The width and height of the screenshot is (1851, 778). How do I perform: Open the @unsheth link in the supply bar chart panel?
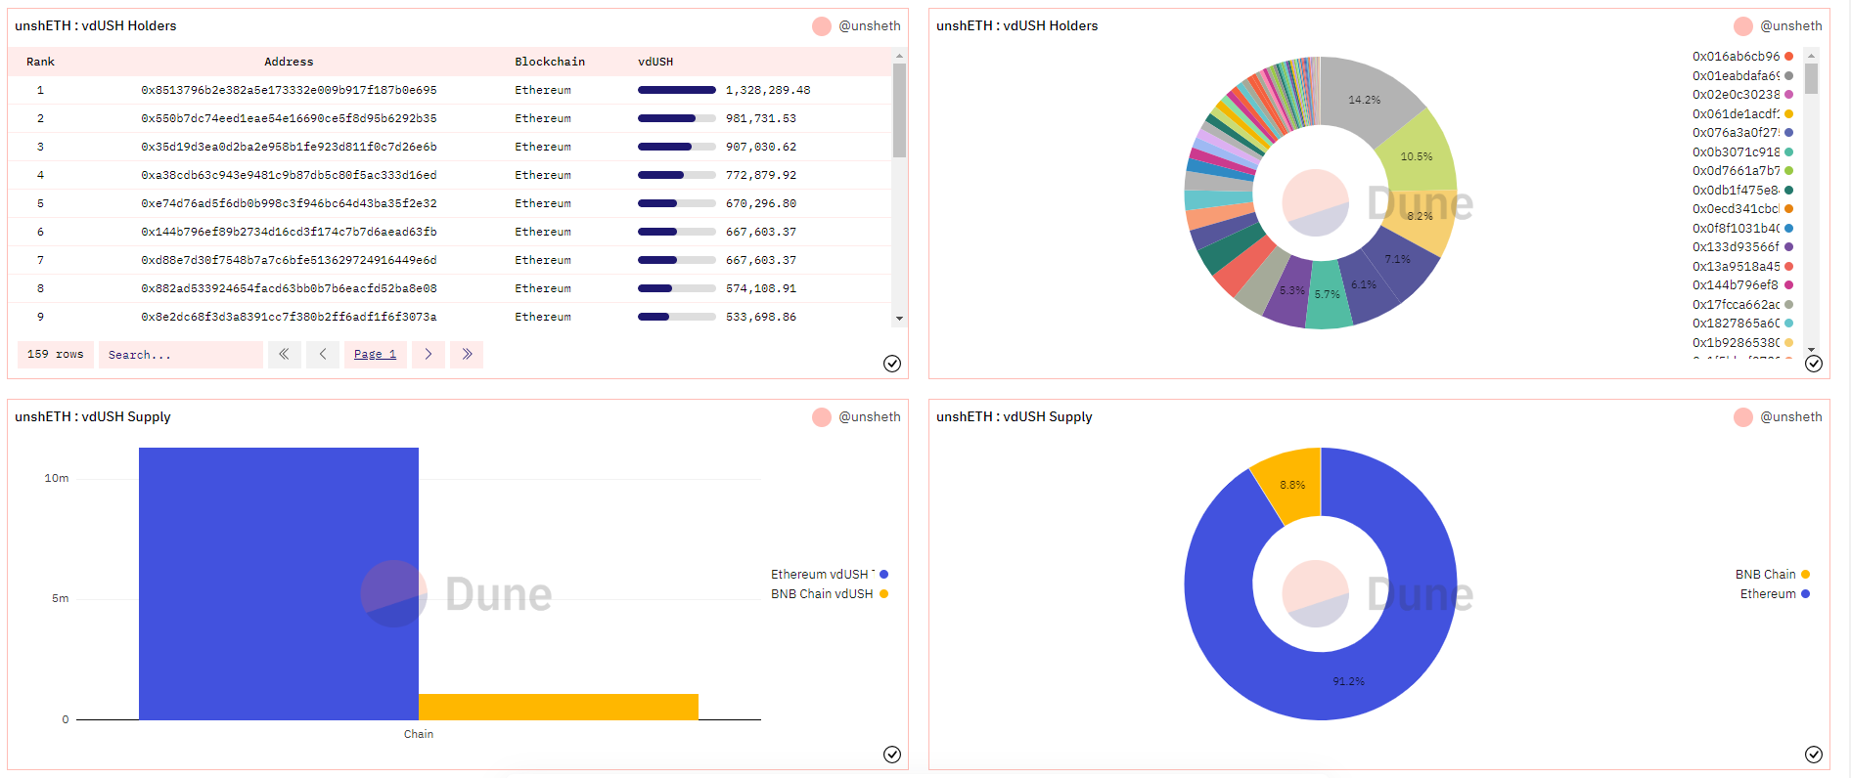click(870, 417)
